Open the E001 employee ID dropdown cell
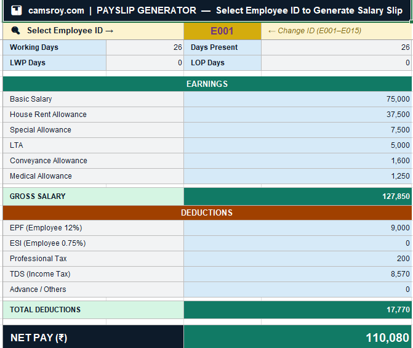Image resolution: width=413 pixels, height=348 pixels. (222, 31)
